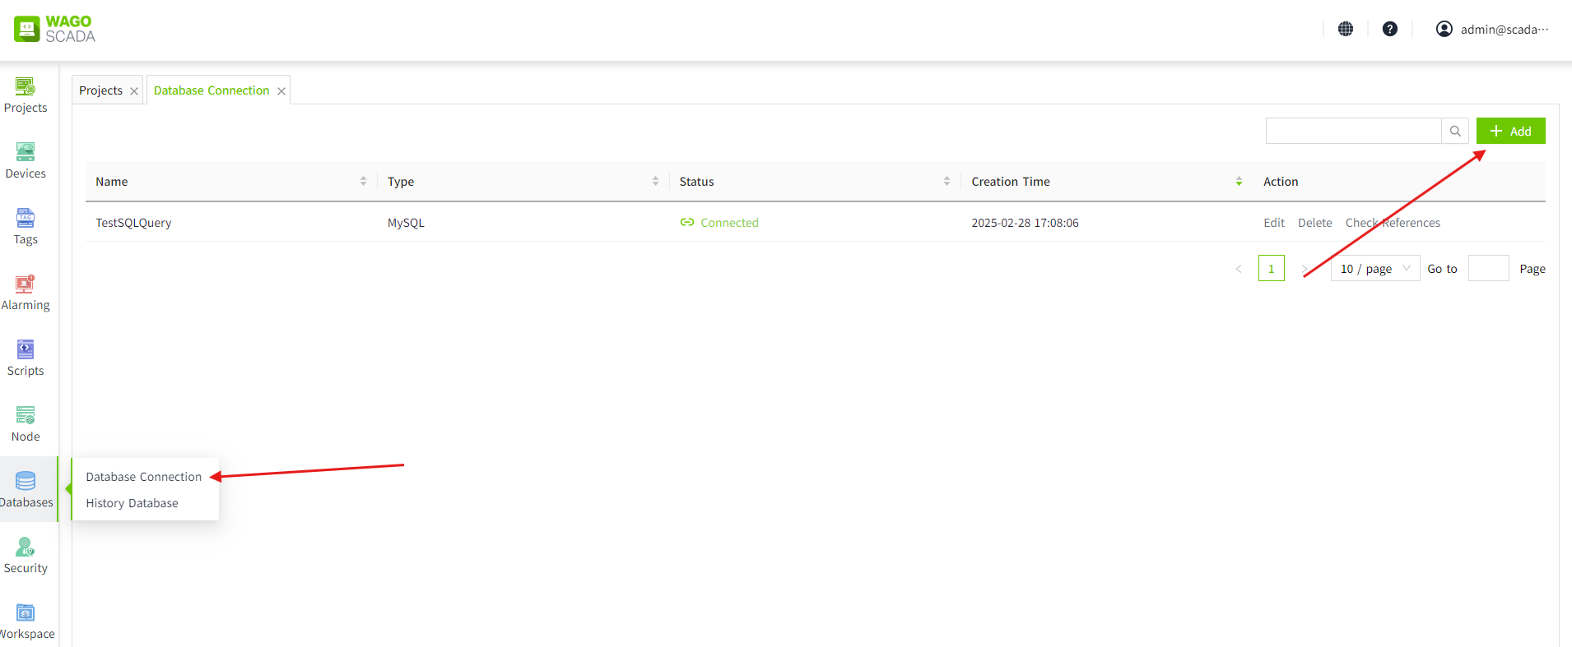This screenshot has height=647, width=1572.
Task: Open the Devices sidebar icon
Action: click(26, 152)
